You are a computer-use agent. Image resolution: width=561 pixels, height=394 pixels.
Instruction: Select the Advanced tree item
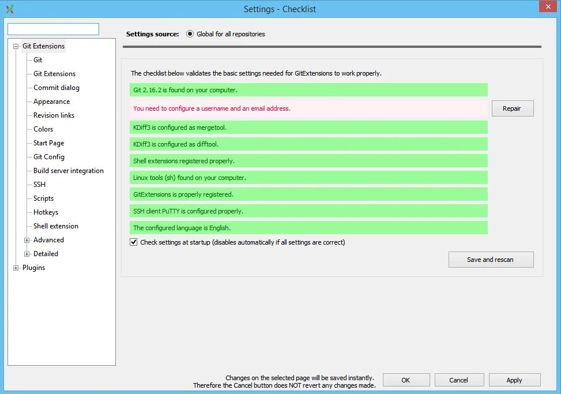(x=48, y=240)
